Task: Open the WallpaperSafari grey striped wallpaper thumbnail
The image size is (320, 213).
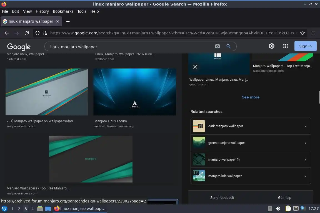Action: click(x=47, y=92)
